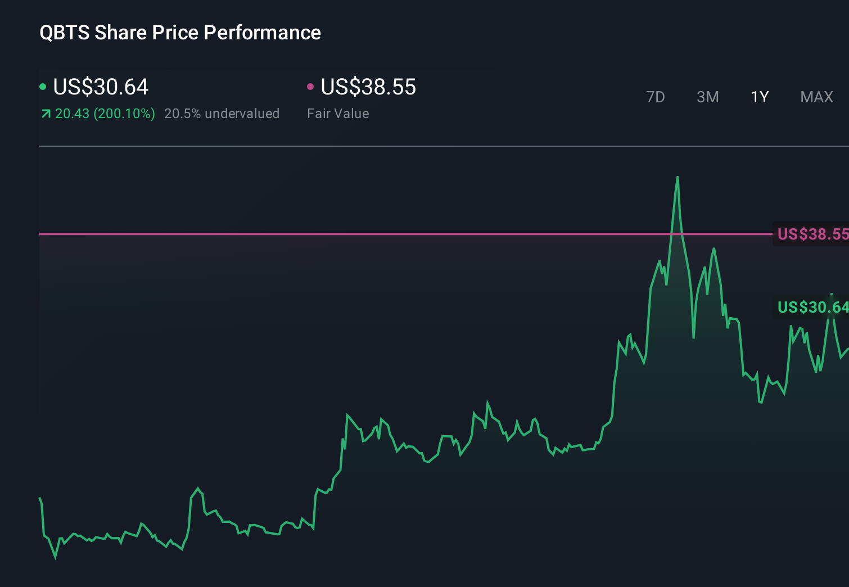Screen dimensions: 849x587
Task: Click the Fair Value text label
Action: click(x=338, y=114)
